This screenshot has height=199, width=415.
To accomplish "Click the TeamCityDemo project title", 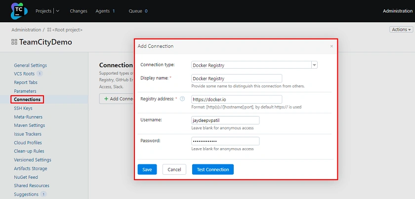I will click(x=45, y=42).
